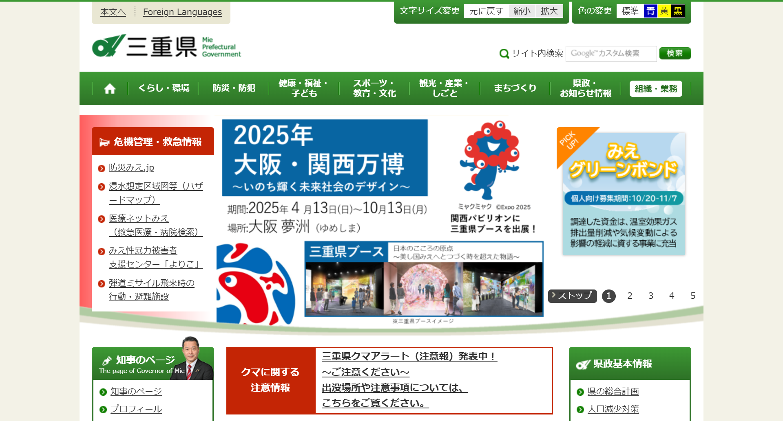Click the Mie Prefecture logo
Viewport: 783px width, 421px height.
(166, 46)
